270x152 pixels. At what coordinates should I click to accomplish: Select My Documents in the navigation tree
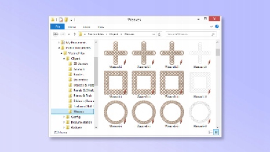point(76,42)
